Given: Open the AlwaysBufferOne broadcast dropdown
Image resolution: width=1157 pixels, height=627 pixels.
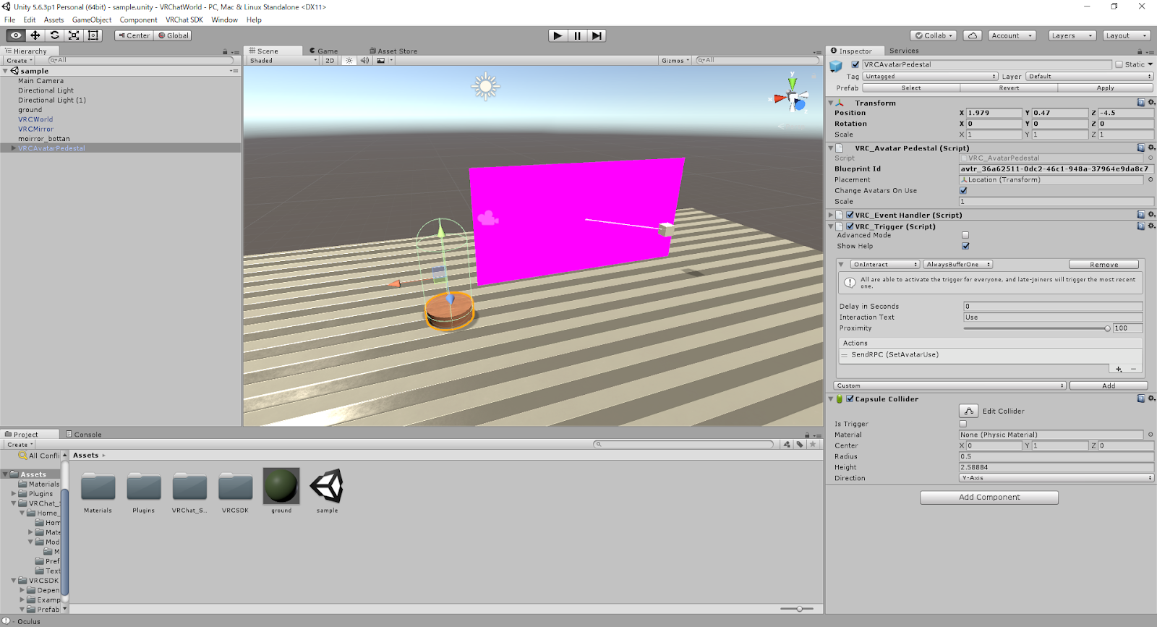Looking at the screenshot, I should [x=958, y=265].
